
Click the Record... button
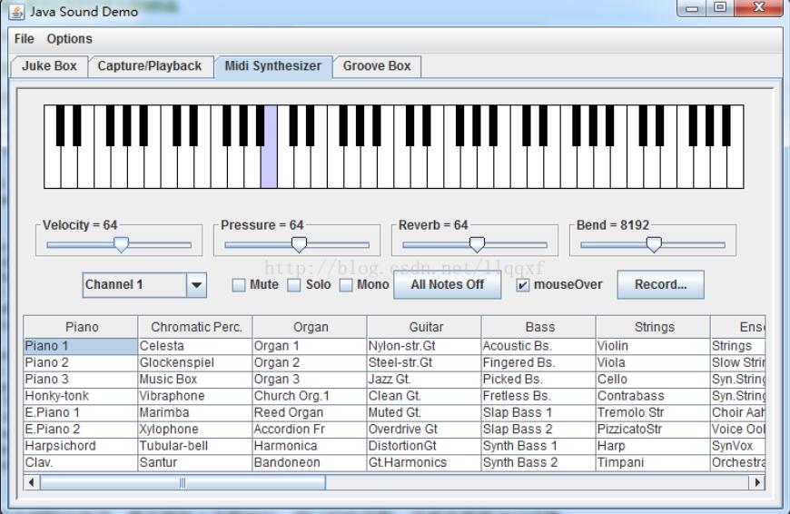pyautogui.click(x=660, y=284)
